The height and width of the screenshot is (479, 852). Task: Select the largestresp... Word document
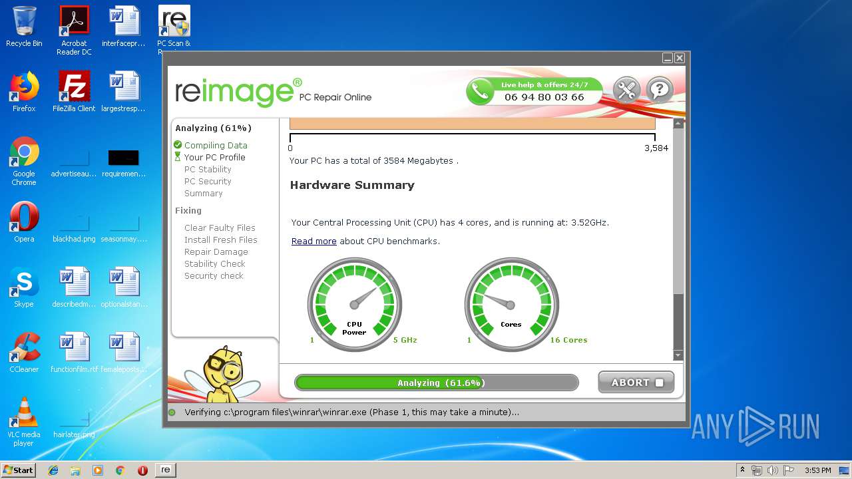[124, 92]
